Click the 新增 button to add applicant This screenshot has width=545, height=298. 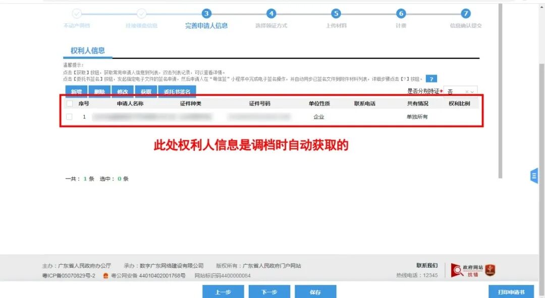[76, 91]
